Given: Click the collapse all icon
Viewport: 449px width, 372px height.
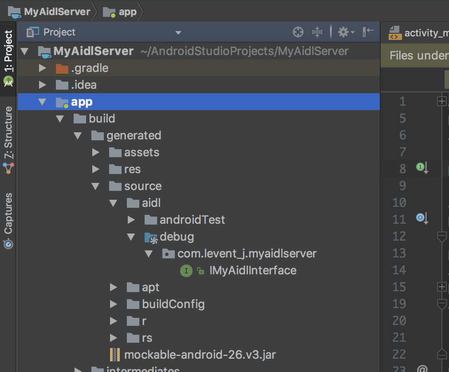Looking at the screenshot, I should tap(317, 32).
